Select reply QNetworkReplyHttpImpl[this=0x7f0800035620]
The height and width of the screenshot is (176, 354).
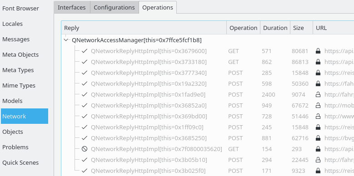coord(156,149)
